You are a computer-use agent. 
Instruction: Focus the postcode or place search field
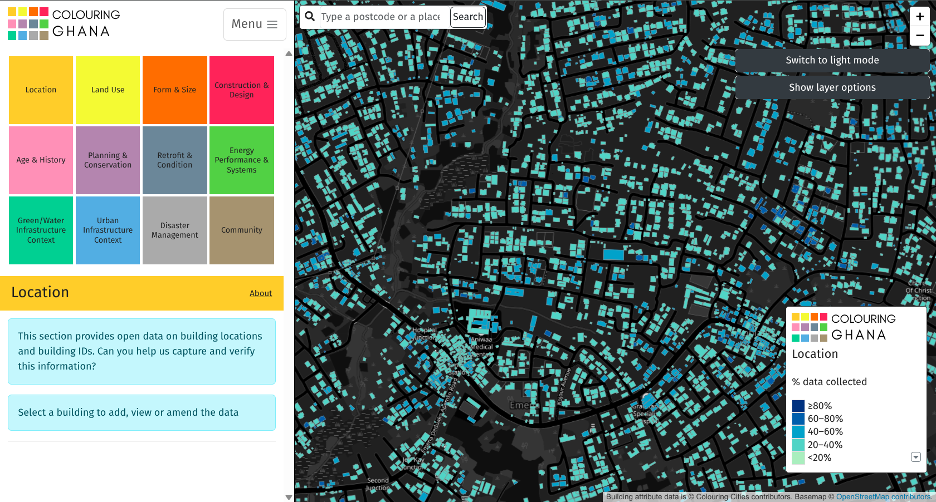383,17
